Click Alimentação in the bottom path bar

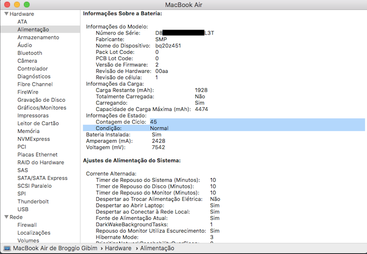pos(157,248)
